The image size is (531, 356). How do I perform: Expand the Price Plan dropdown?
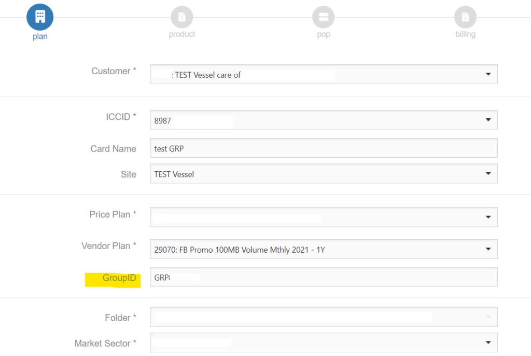(x=487, y=217)
